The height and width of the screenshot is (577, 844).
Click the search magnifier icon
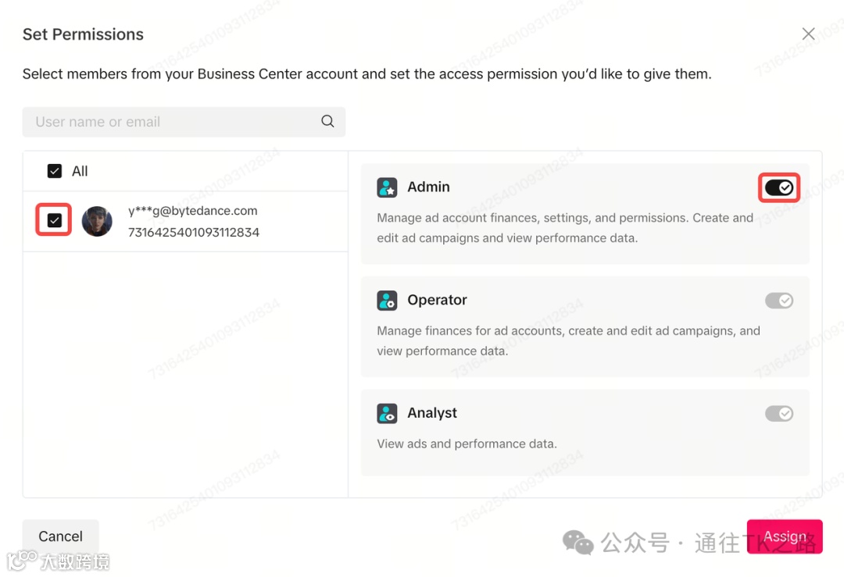click(x=327, y=121)
